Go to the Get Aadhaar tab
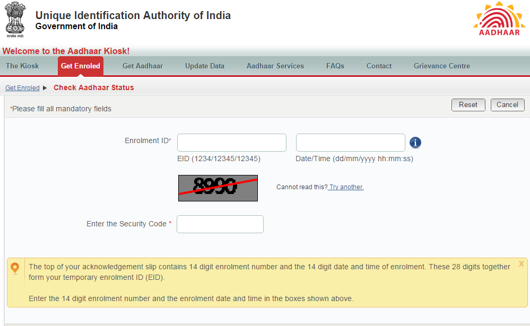The width and height of the screenshot is (530, 326). click(143, 66)
